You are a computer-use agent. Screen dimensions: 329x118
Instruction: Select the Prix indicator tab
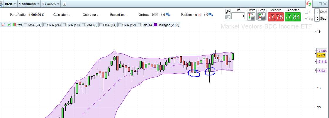tap(17, 25)
